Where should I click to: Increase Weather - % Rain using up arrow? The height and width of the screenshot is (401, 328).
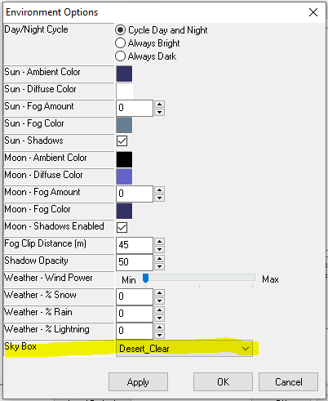click(x=159, y=310)
